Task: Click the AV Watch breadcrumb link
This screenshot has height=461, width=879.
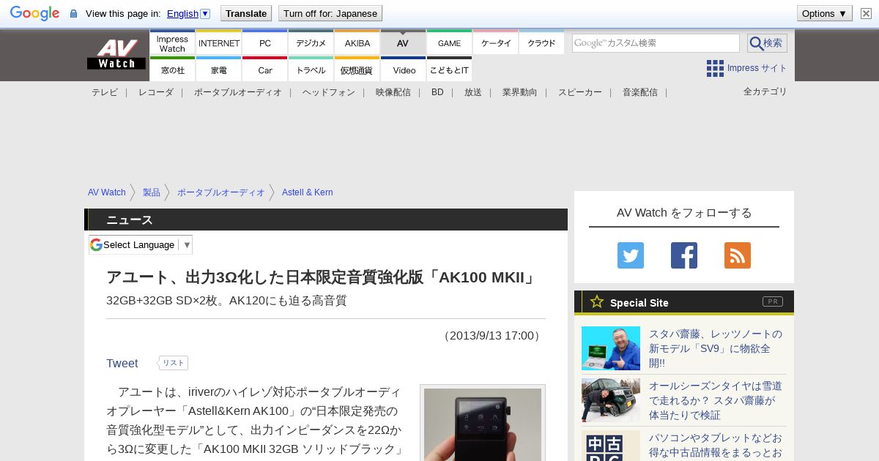Action: (107, 192)
